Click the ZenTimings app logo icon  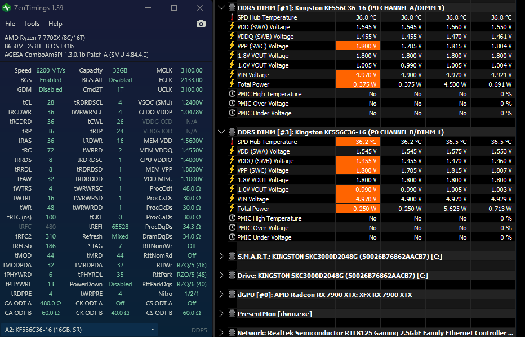click(6, 8)
